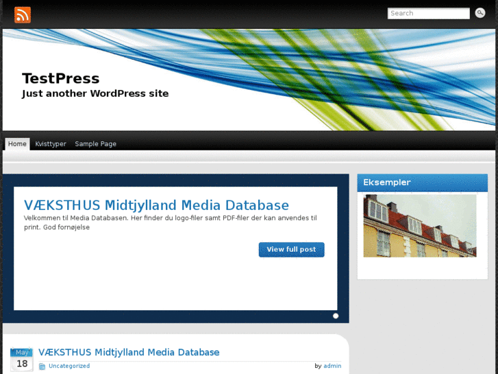Click the May 18 calendar date icon
Screen dimensions: 498x374
coord(22,360)
